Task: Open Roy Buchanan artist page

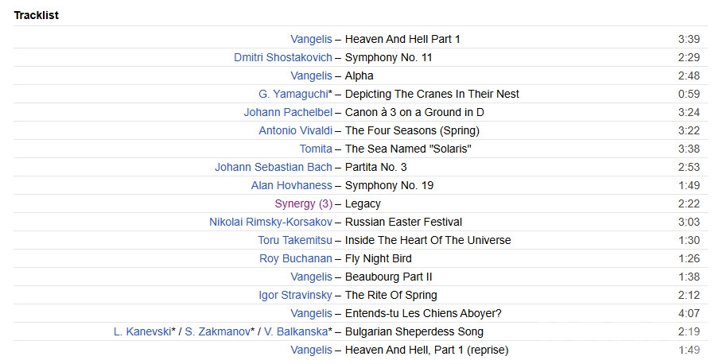Action: [296, 258]
